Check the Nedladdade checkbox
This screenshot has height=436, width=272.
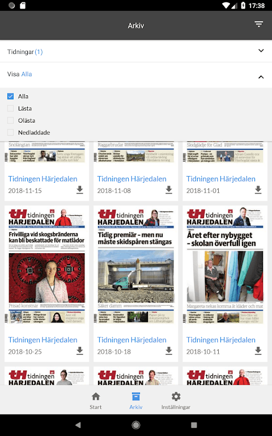pyautogui.click(x=11, y=132)
